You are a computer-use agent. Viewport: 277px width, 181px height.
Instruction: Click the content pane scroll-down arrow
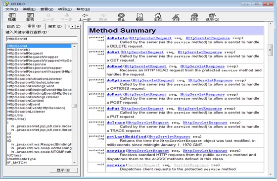pyautogui.click(x=270, y=174)
